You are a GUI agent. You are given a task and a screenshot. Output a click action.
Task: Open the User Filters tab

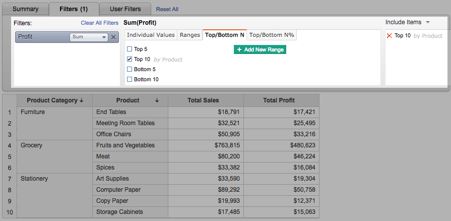click(x=124, y=9)
